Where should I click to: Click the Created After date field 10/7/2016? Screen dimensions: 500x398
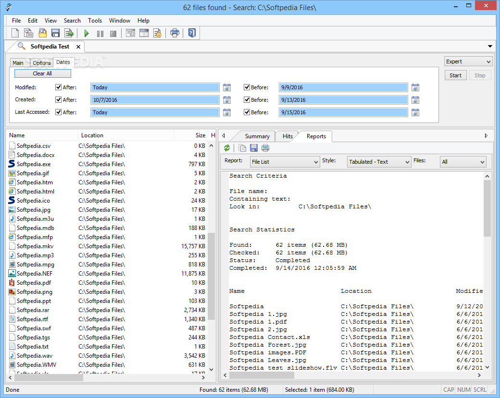coord(155,100)
